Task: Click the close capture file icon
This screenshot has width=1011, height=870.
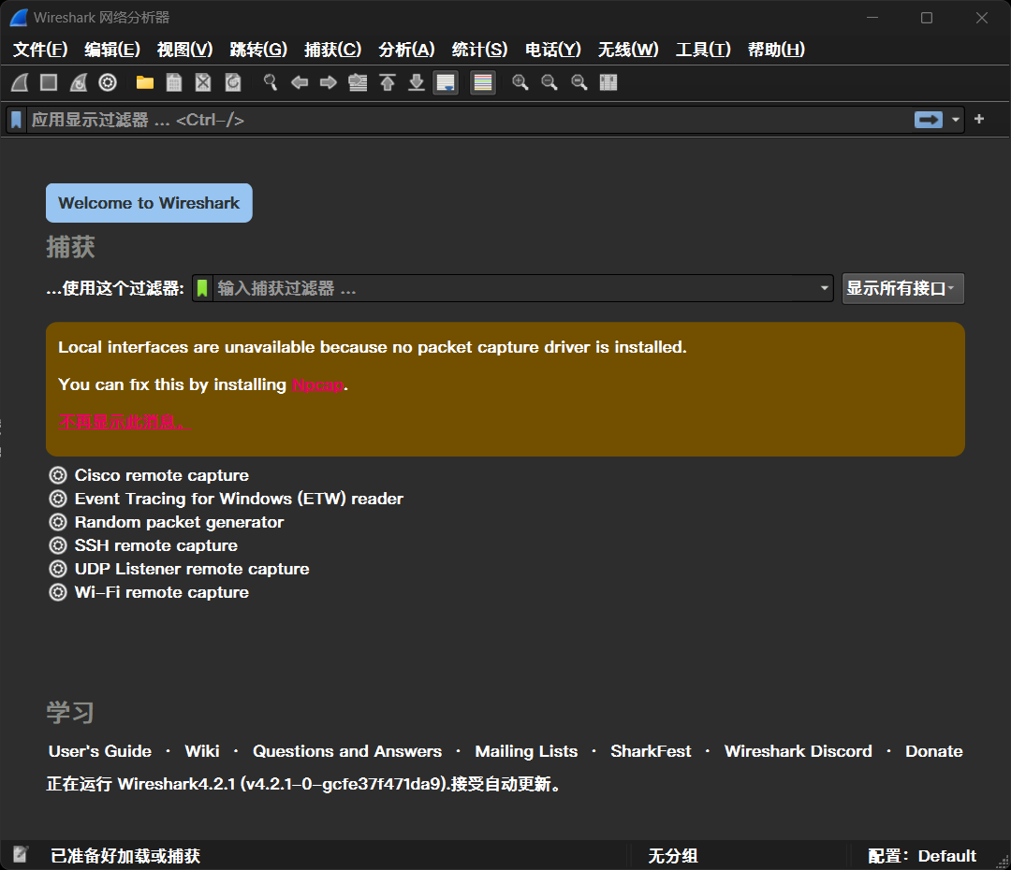Action: click(x=203, y=82)
